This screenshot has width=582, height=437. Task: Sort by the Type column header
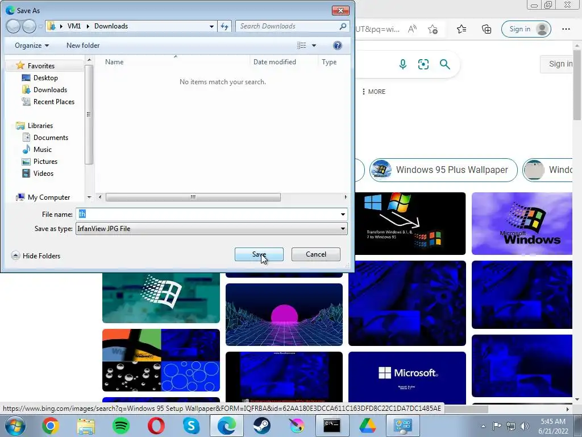329,62
